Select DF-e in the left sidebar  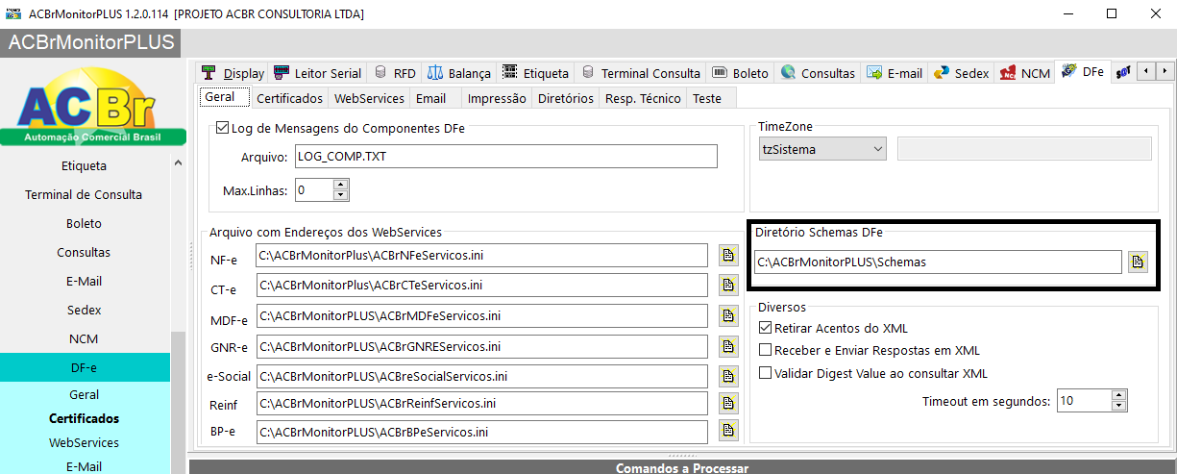pos(85,367)
